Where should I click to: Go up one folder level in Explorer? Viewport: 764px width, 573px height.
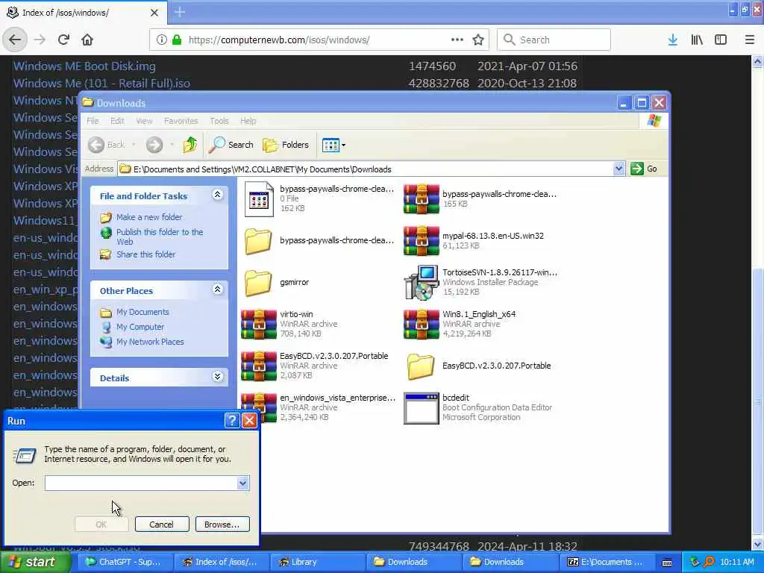pos(190,145)
